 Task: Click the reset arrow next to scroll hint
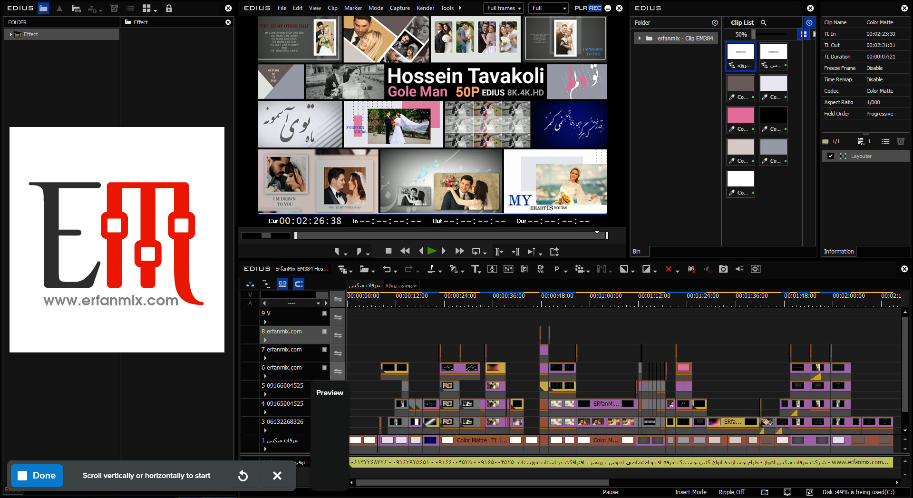coord(243,476)
